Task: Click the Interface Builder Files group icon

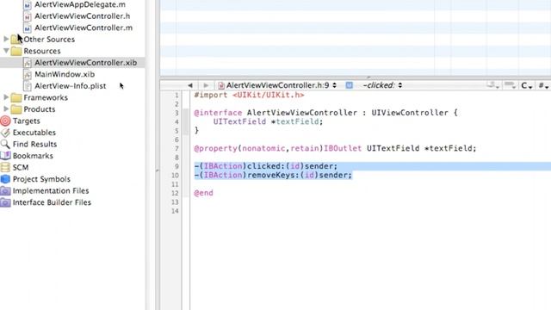Action: click(5, 202)
